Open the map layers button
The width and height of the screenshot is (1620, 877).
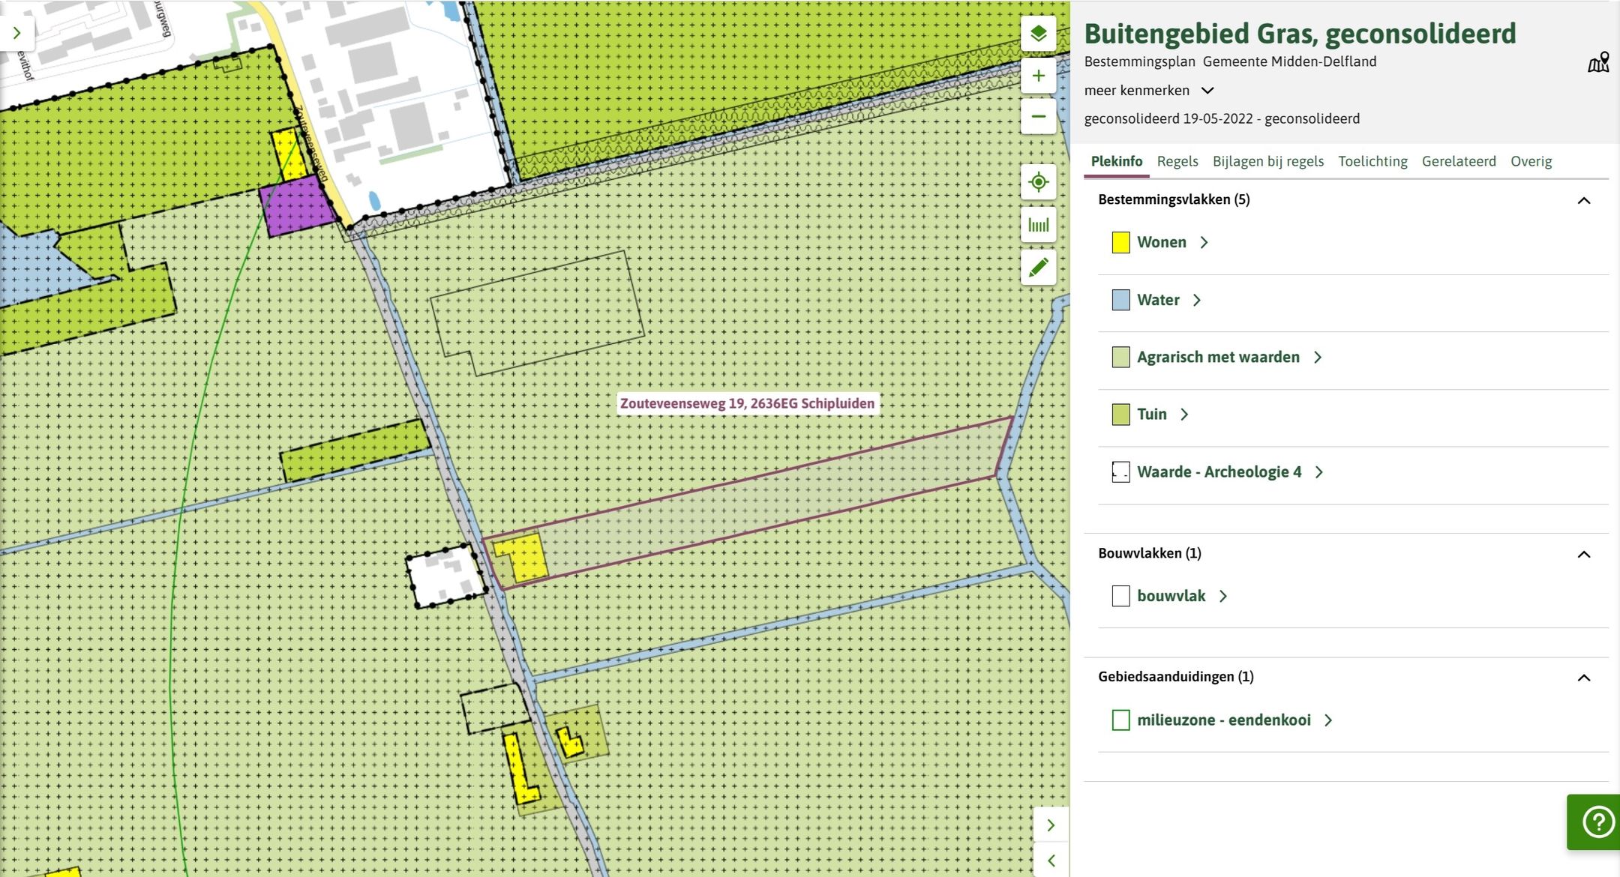[1038, 34]
